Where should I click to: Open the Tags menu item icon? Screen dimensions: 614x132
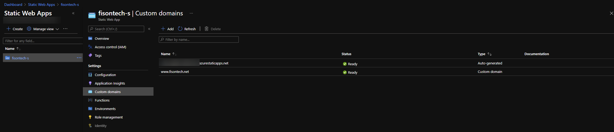click(x=90, y=55)
